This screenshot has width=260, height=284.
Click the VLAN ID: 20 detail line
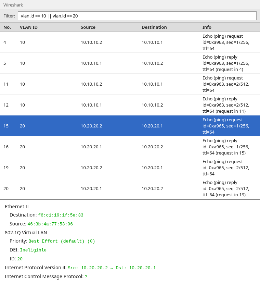point(16,259)
